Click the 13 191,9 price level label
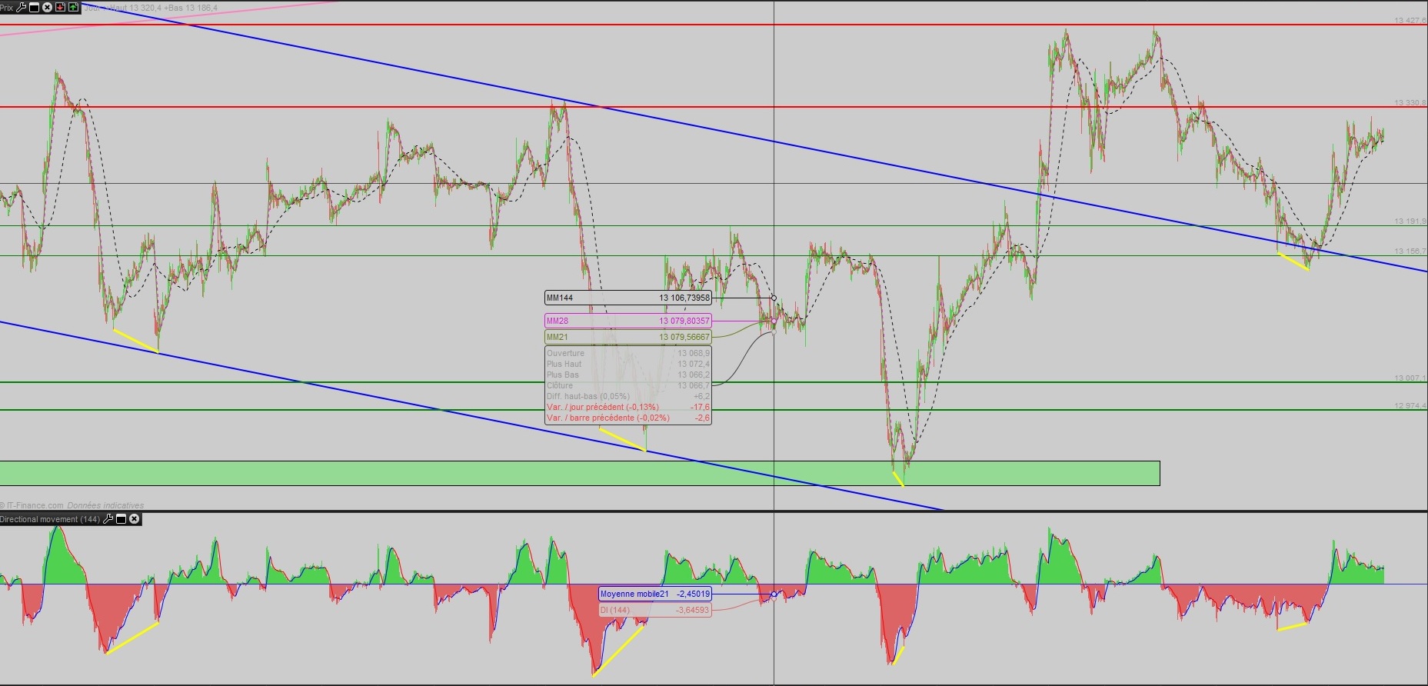Image resolution: width=1428 pixels, height=686 pixels. tap(1410, 221)
